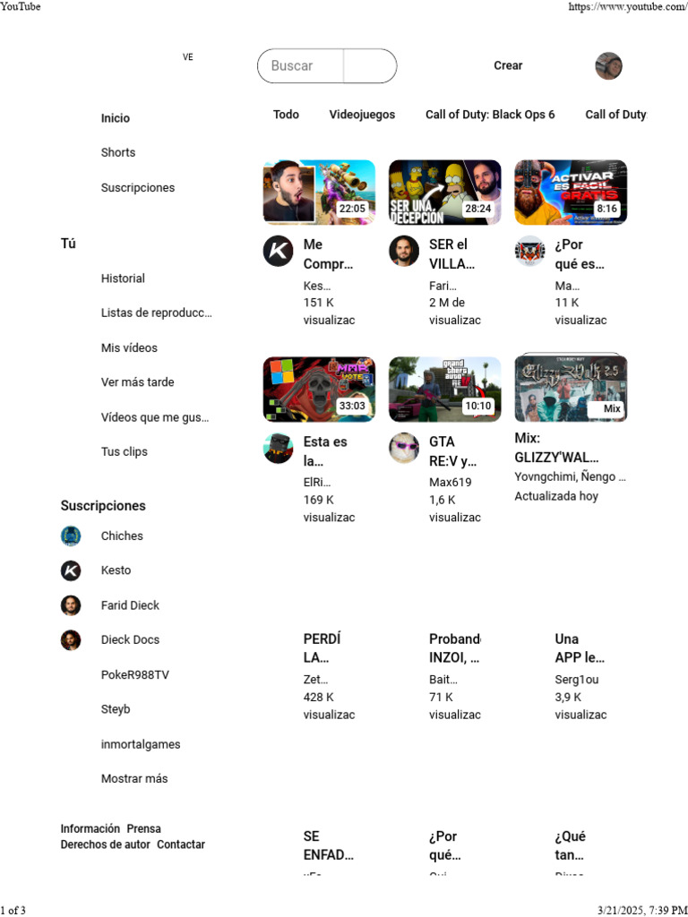Open Historial in the sidebar
This screenshot has height=917, width=688.
(123, 279)
